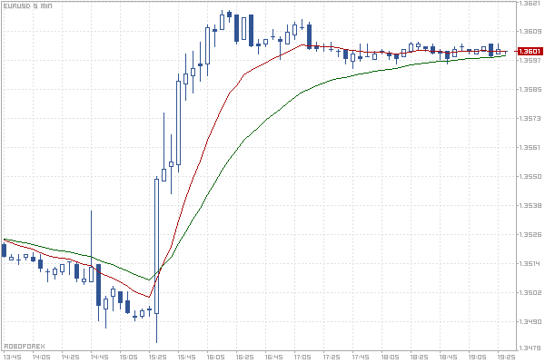Select price level 1.3502 on axis

(x=530, y=292)
